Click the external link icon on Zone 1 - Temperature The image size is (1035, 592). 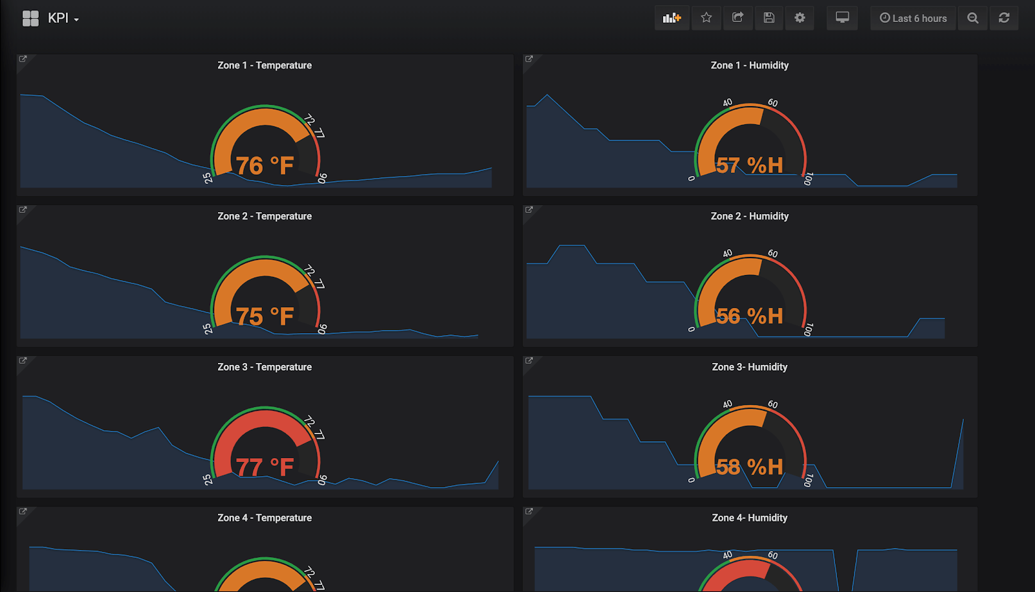[23, 58]
